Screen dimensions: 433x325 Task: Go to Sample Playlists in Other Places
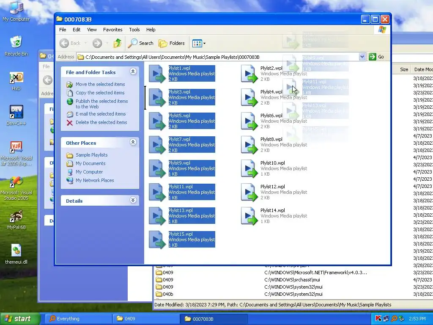tap(91, 155)
